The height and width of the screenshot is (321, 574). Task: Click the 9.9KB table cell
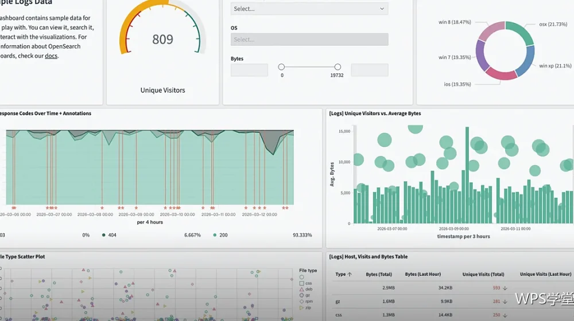pyautogui.click(x=446, y=302)
